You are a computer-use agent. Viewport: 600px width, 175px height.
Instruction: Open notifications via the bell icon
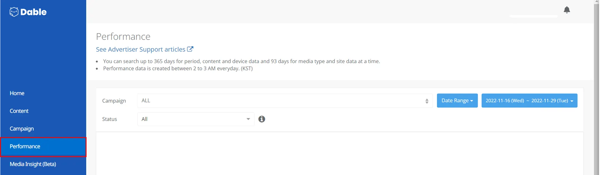coord(566,10)
